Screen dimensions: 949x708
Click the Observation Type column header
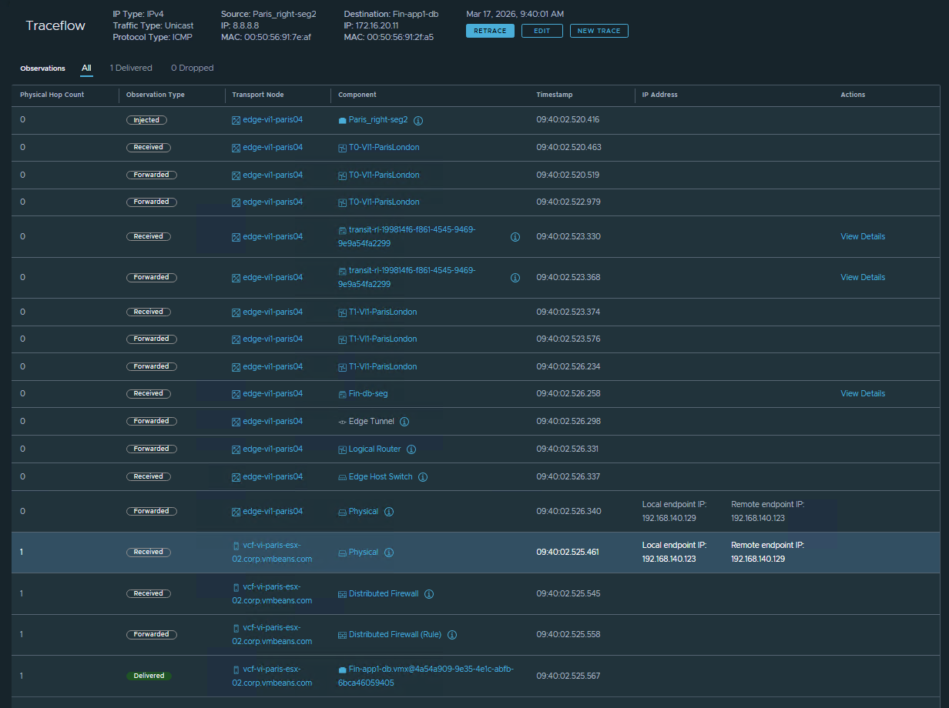156,95
